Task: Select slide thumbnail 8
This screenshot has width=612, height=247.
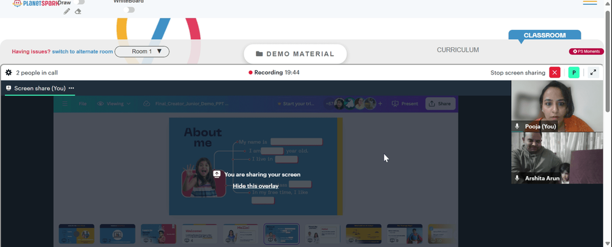Action: pos(364,234)
